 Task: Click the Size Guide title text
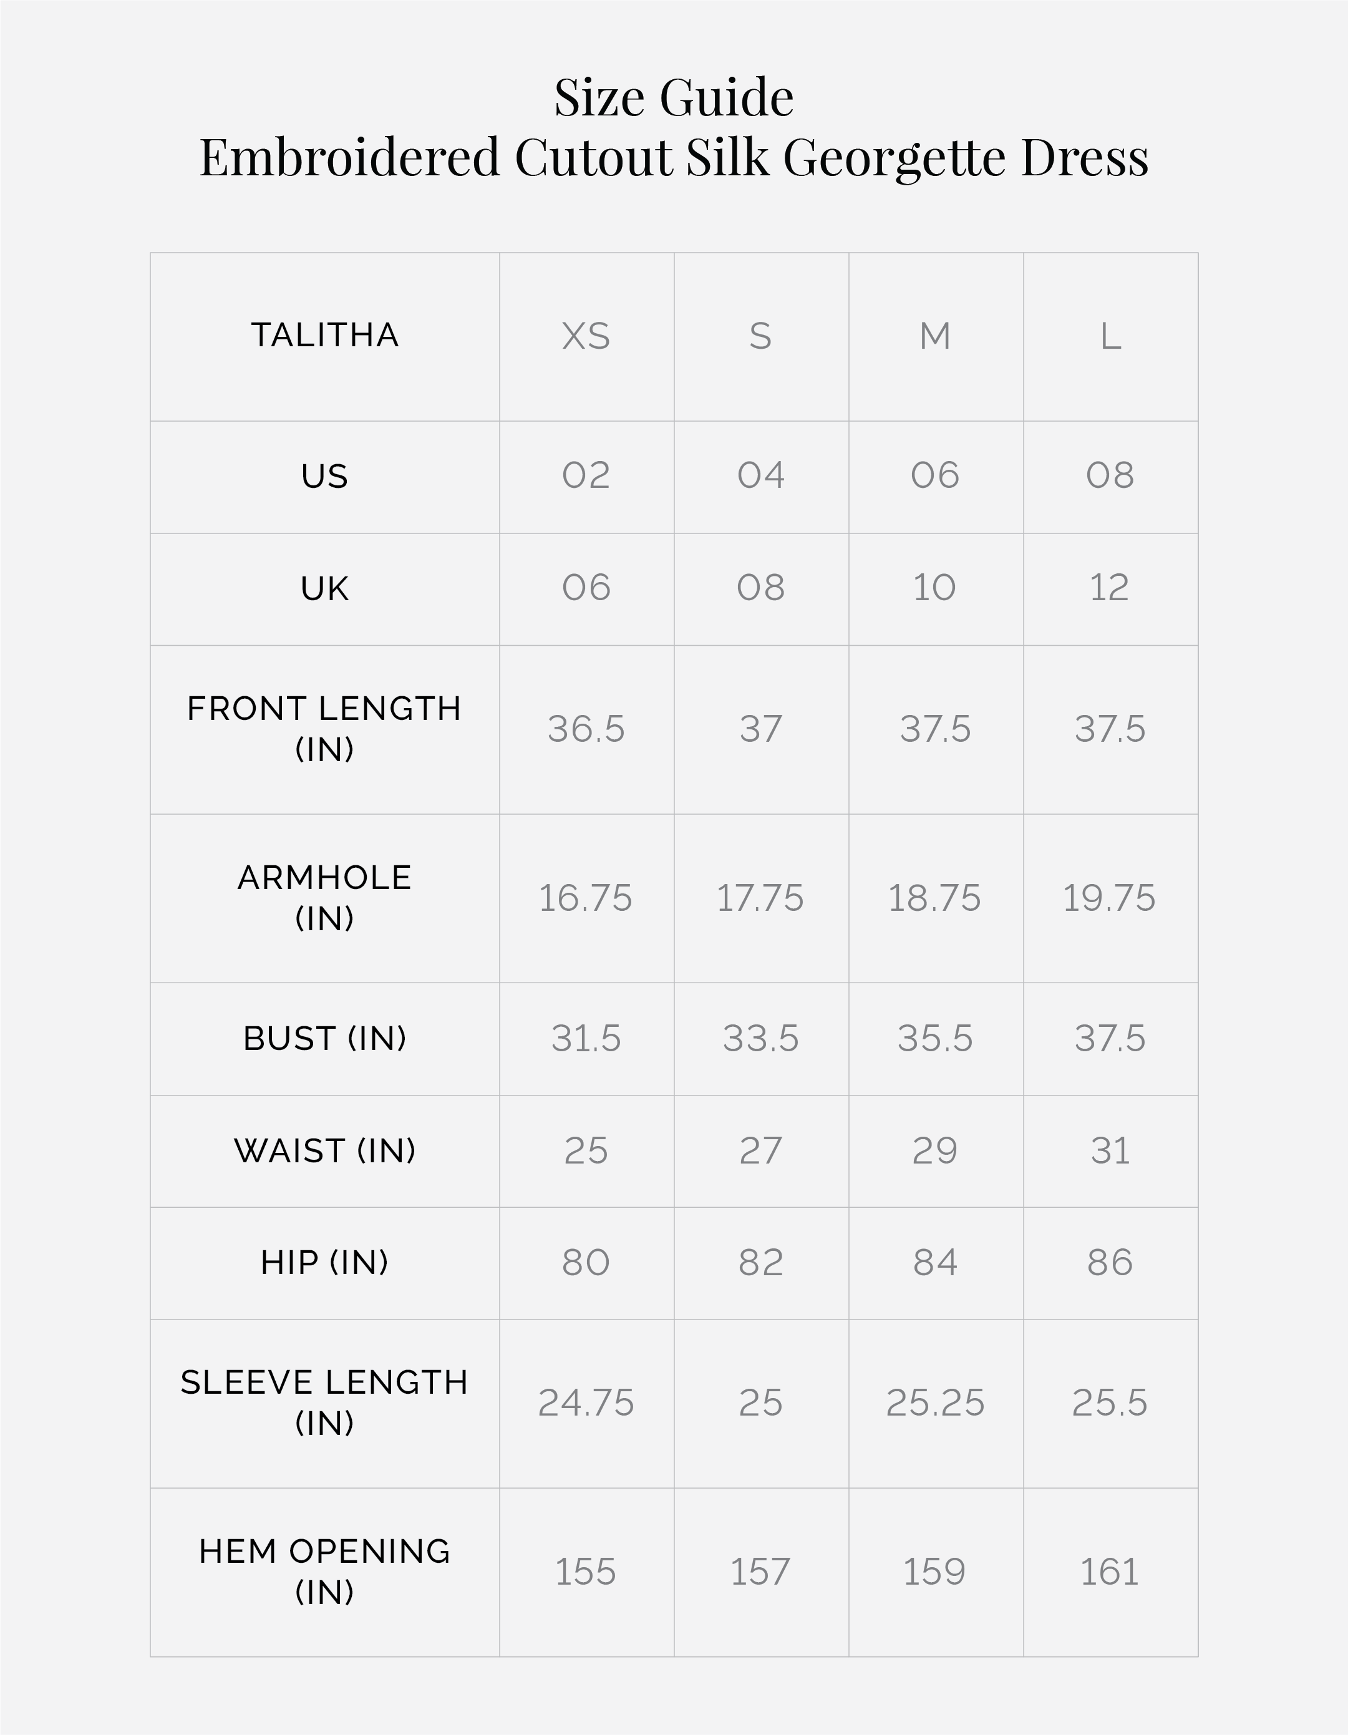(x=674, y=98)
